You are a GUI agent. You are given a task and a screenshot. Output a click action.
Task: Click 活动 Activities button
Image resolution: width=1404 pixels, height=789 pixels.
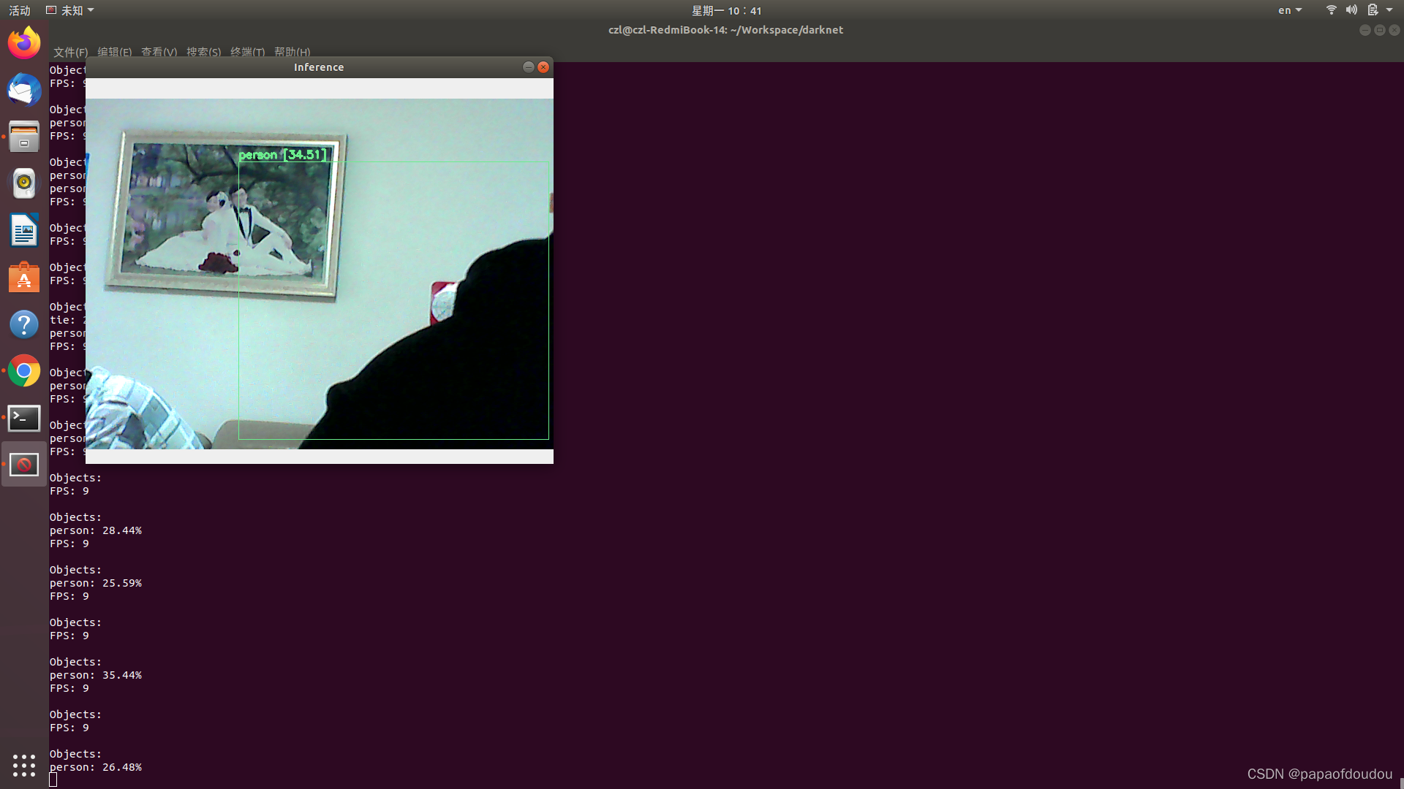coord(20,10)
